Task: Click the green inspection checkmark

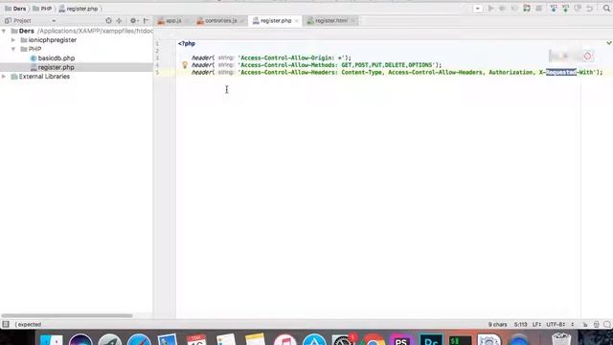Action: click(x=609, y=43)
